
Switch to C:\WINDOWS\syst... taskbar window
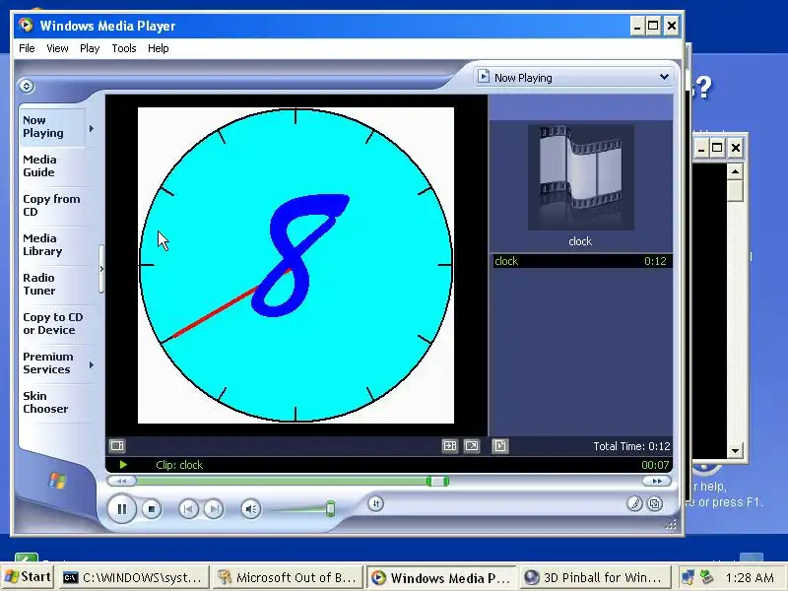tap(134, 578)
